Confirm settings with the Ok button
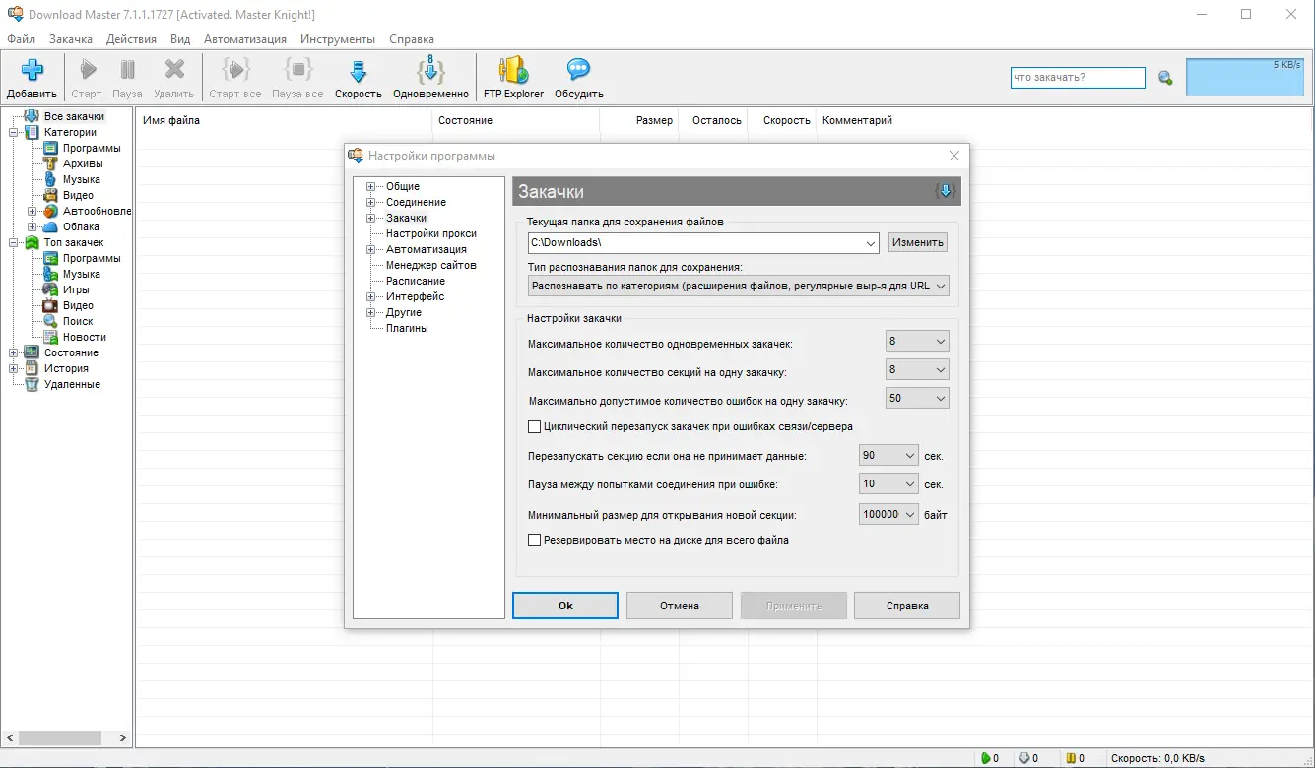 point(565,606)
